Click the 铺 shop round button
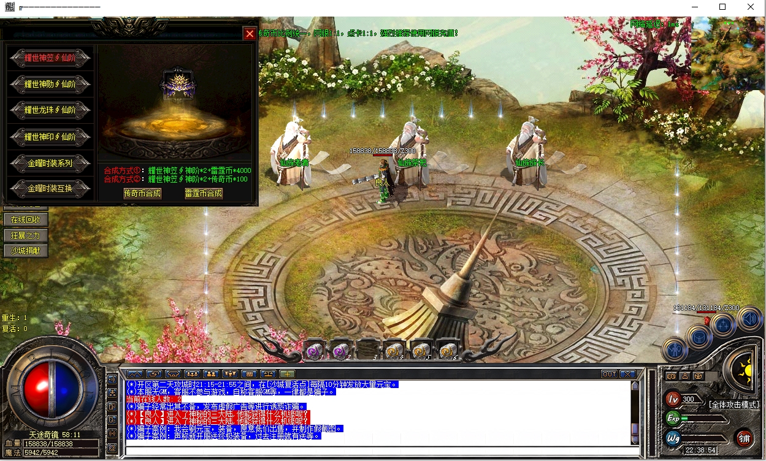 pos(744,438)
